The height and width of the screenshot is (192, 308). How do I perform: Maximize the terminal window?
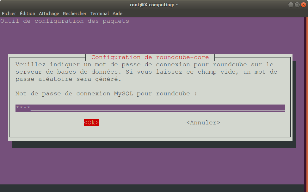click(297, 5)
